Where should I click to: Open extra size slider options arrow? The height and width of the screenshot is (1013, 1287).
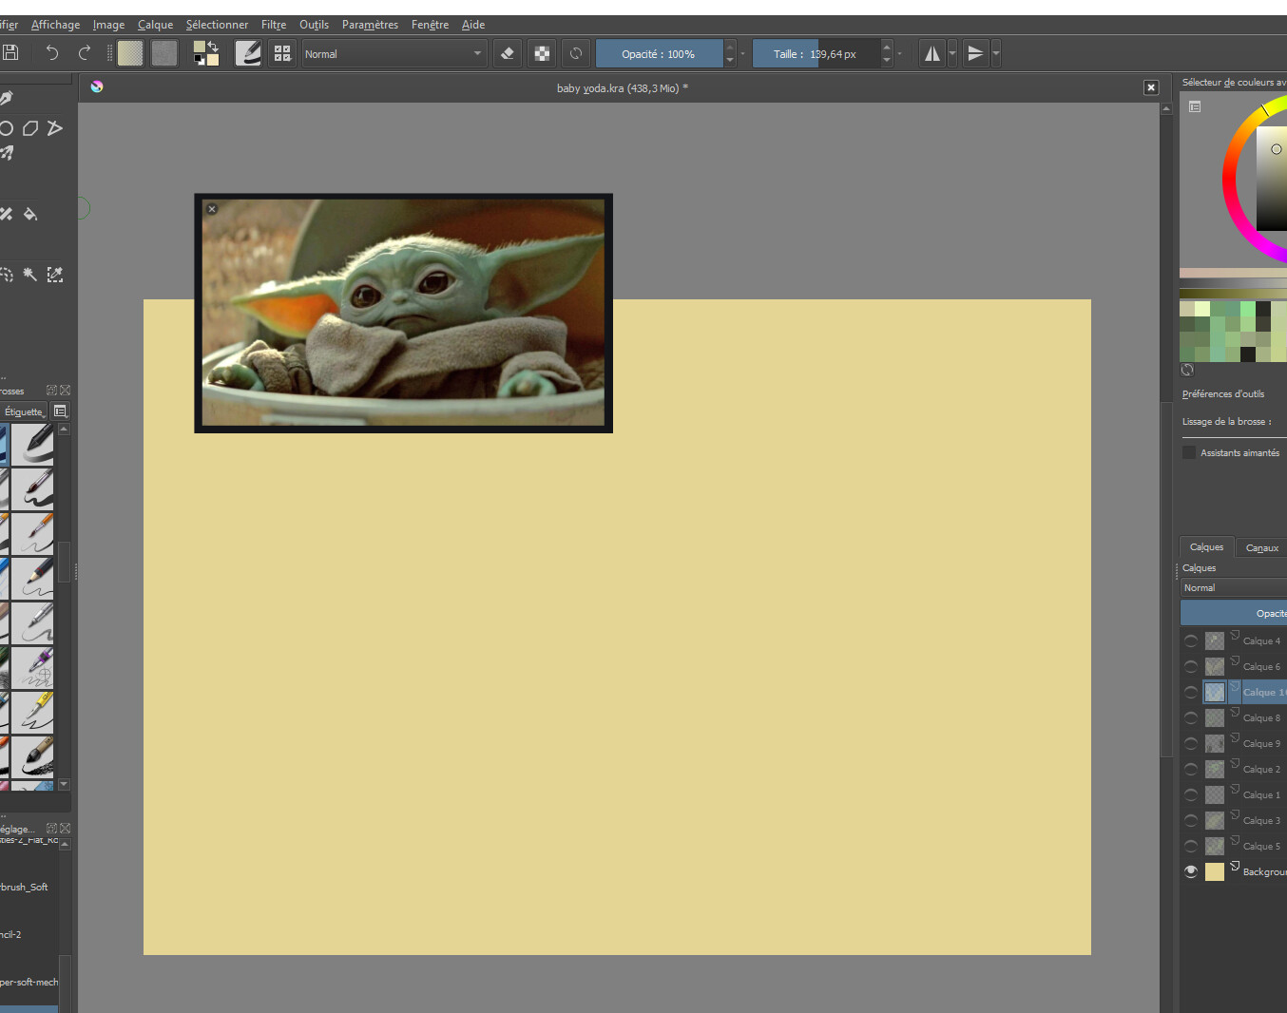click(x=899, y=54)
